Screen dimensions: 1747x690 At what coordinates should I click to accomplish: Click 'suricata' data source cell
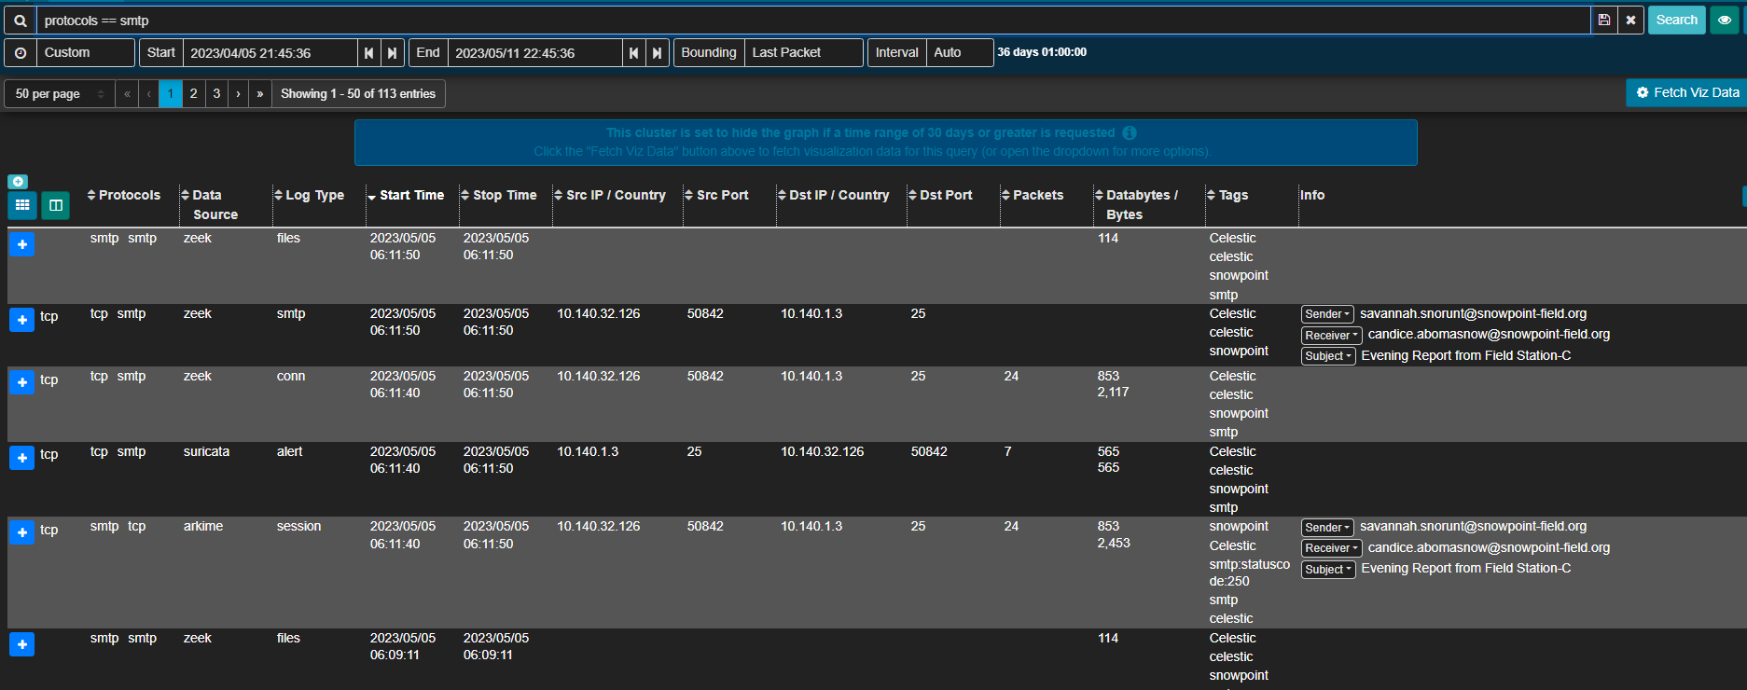(x=206, y=451)
